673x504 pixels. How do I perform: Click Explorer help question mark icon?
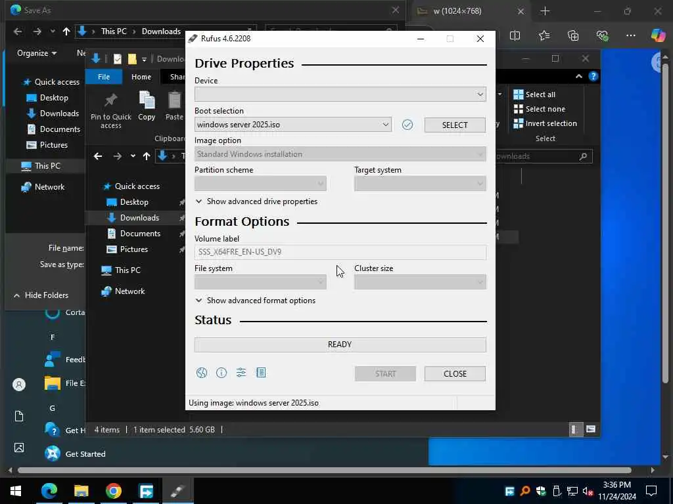593,76
